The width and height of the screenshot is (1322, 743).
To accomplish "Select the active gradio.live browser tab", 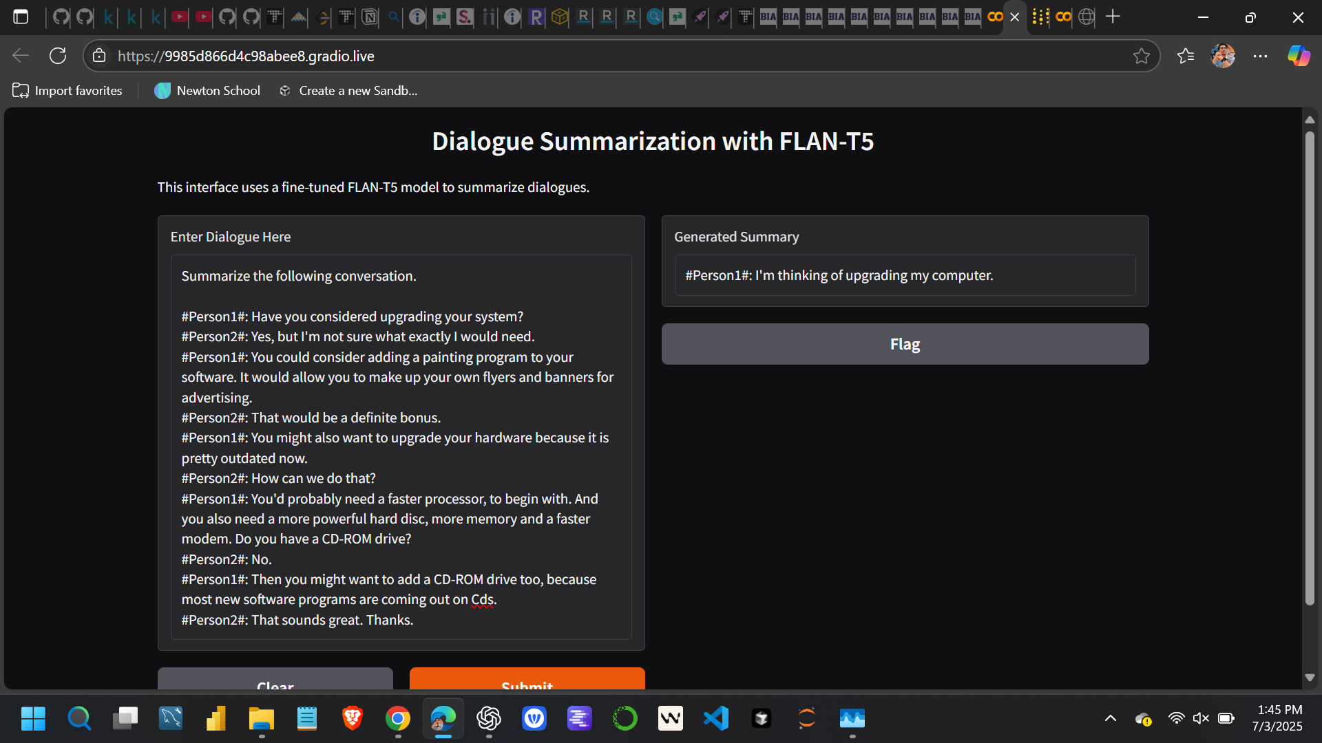I will click(x=1016, y=17).
